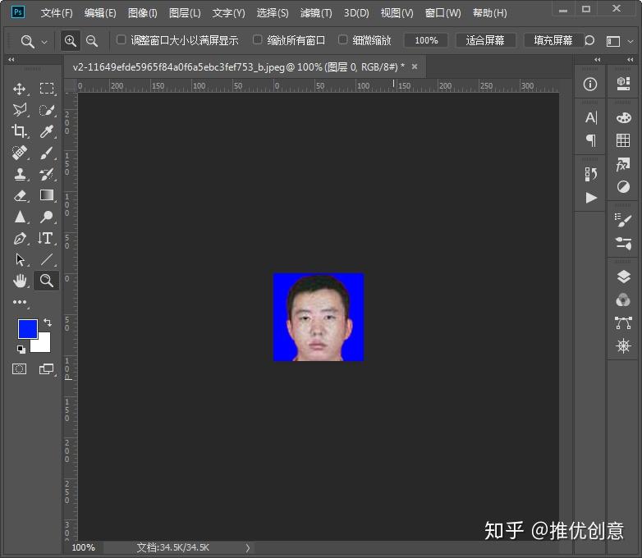Select the History Brush tool

tap(47, 174)
